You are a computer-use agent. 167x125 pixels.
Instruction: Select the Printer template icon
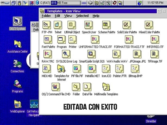pos(73,40)
